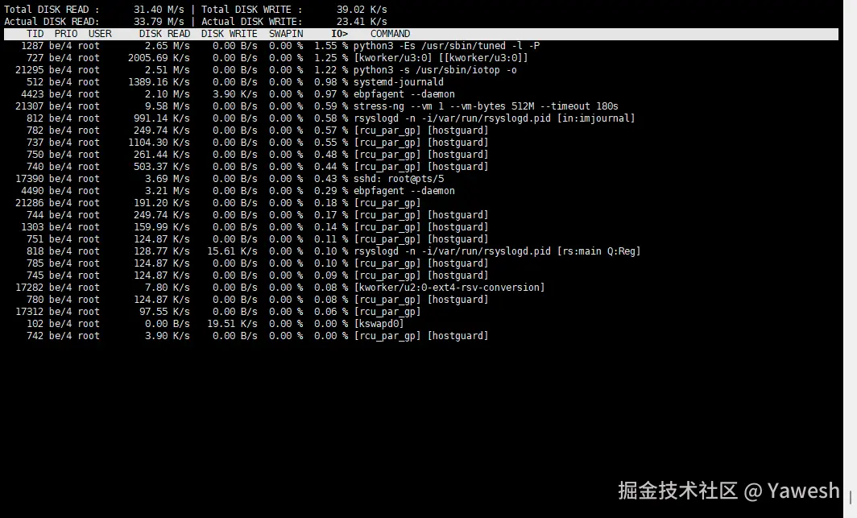Click [rcu_par_gp] [hostguard] in TID 750 row
The image size is (857, 518).
[420, 155]
